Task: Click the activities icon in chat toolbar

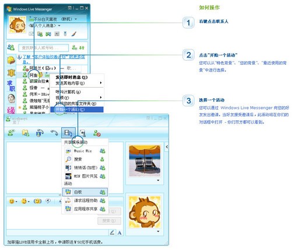Action: (68, 133)
